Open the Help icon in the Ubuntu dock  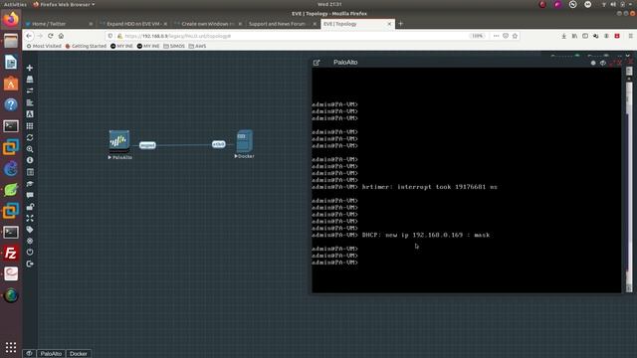[x=11, y=104]
